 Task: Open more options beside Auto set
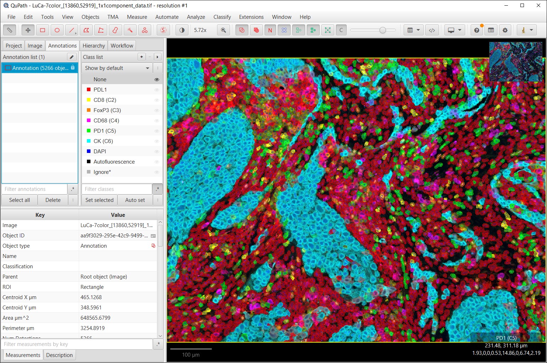coord(158,200)
